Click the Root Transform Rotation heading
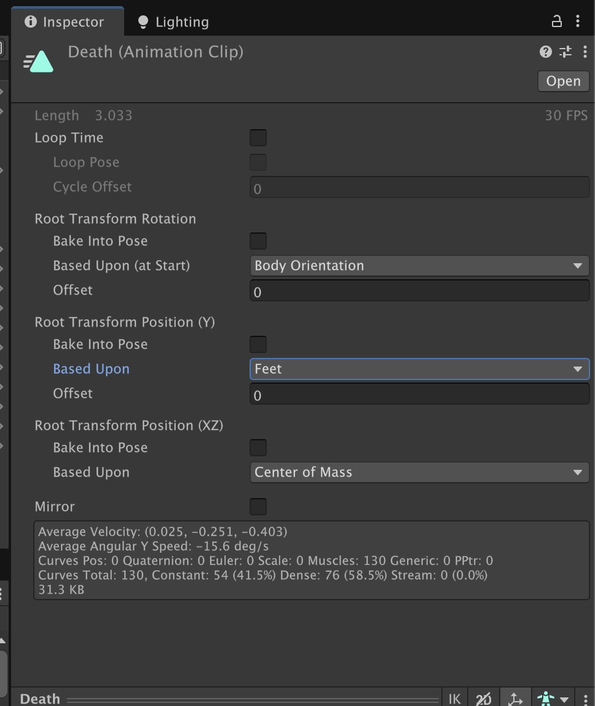Viewport: 595px width, 706px height. click(x=115, y=219)
